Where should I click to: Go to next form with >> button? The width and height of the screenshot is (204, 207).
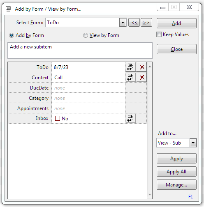click(x=146, y=23)
